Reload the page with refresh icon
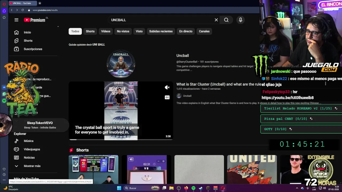This screenshot has height=192, width=342. coord(22,10)
